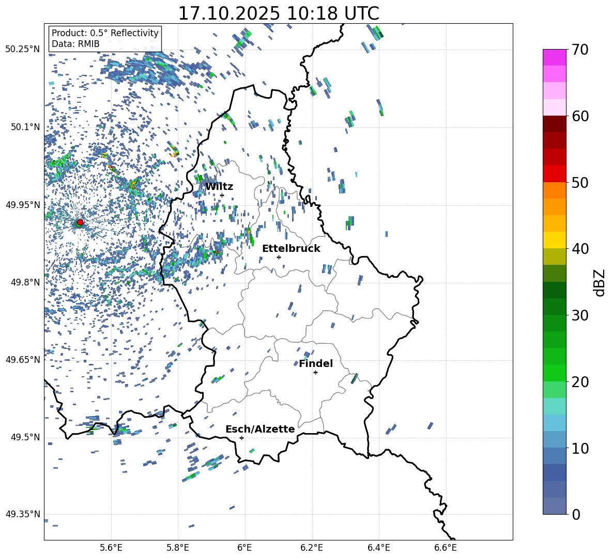Select the bright red colorbar segment above 50
This screenshot has width=612, height=558.
pos(555,173)
